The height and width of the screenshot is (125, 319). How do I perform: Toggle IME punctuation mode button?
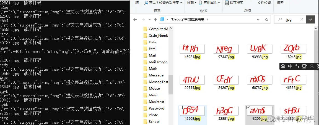pyautogui.click(x=297, y=66)
